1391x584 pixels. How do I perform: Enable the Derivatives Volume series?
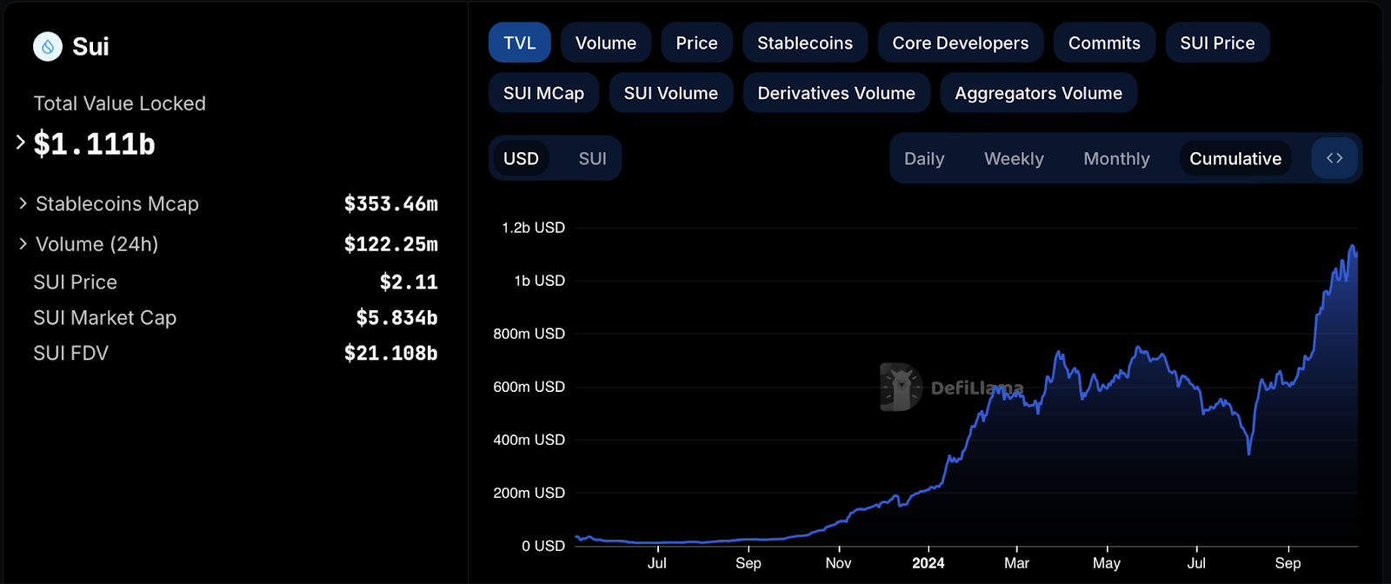(836, 93)
